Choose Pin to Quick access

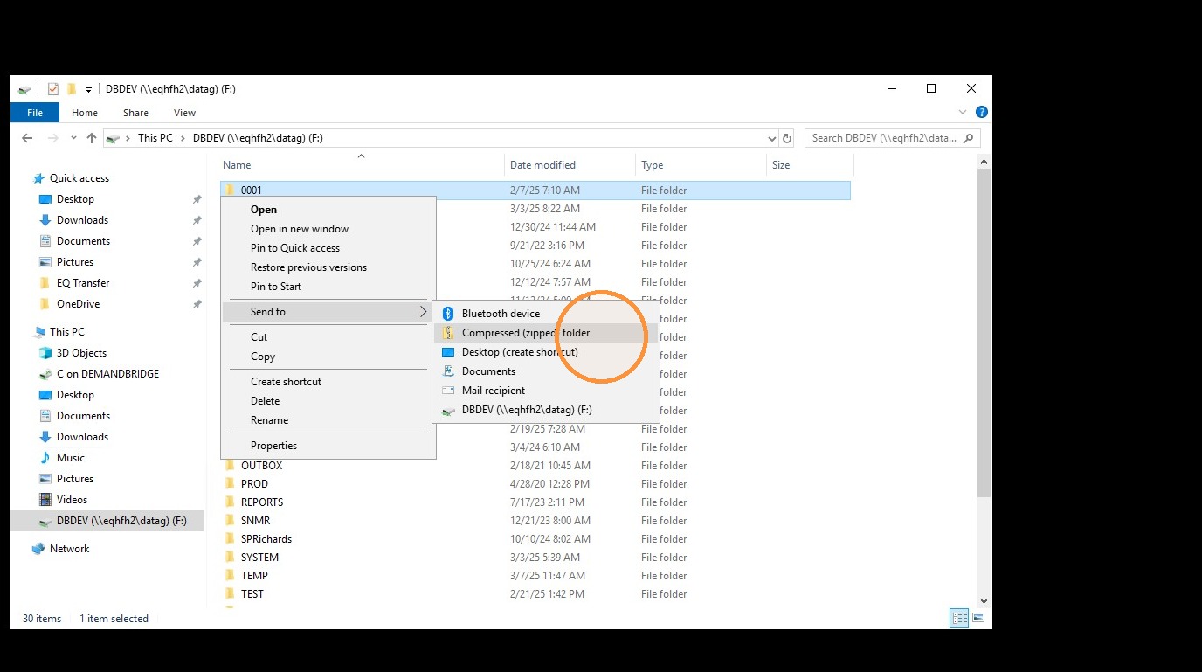(x=328, y=248)
